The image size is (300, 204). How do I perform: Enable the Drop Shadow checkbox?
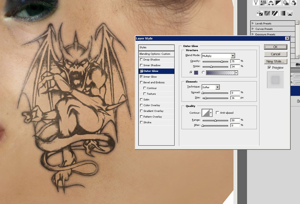click(x=141, y=60)
